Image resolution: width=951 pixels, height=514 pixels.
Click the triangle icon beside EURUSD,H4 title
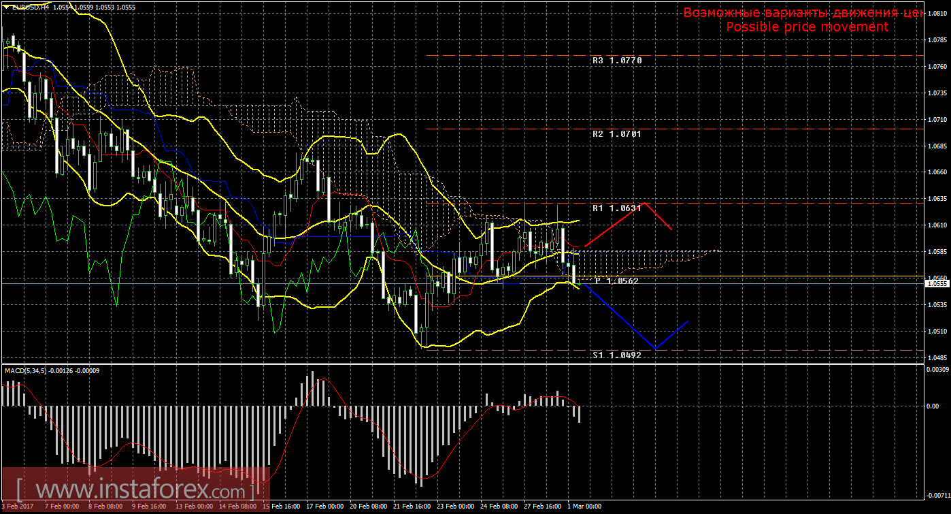tap(6, 6)
